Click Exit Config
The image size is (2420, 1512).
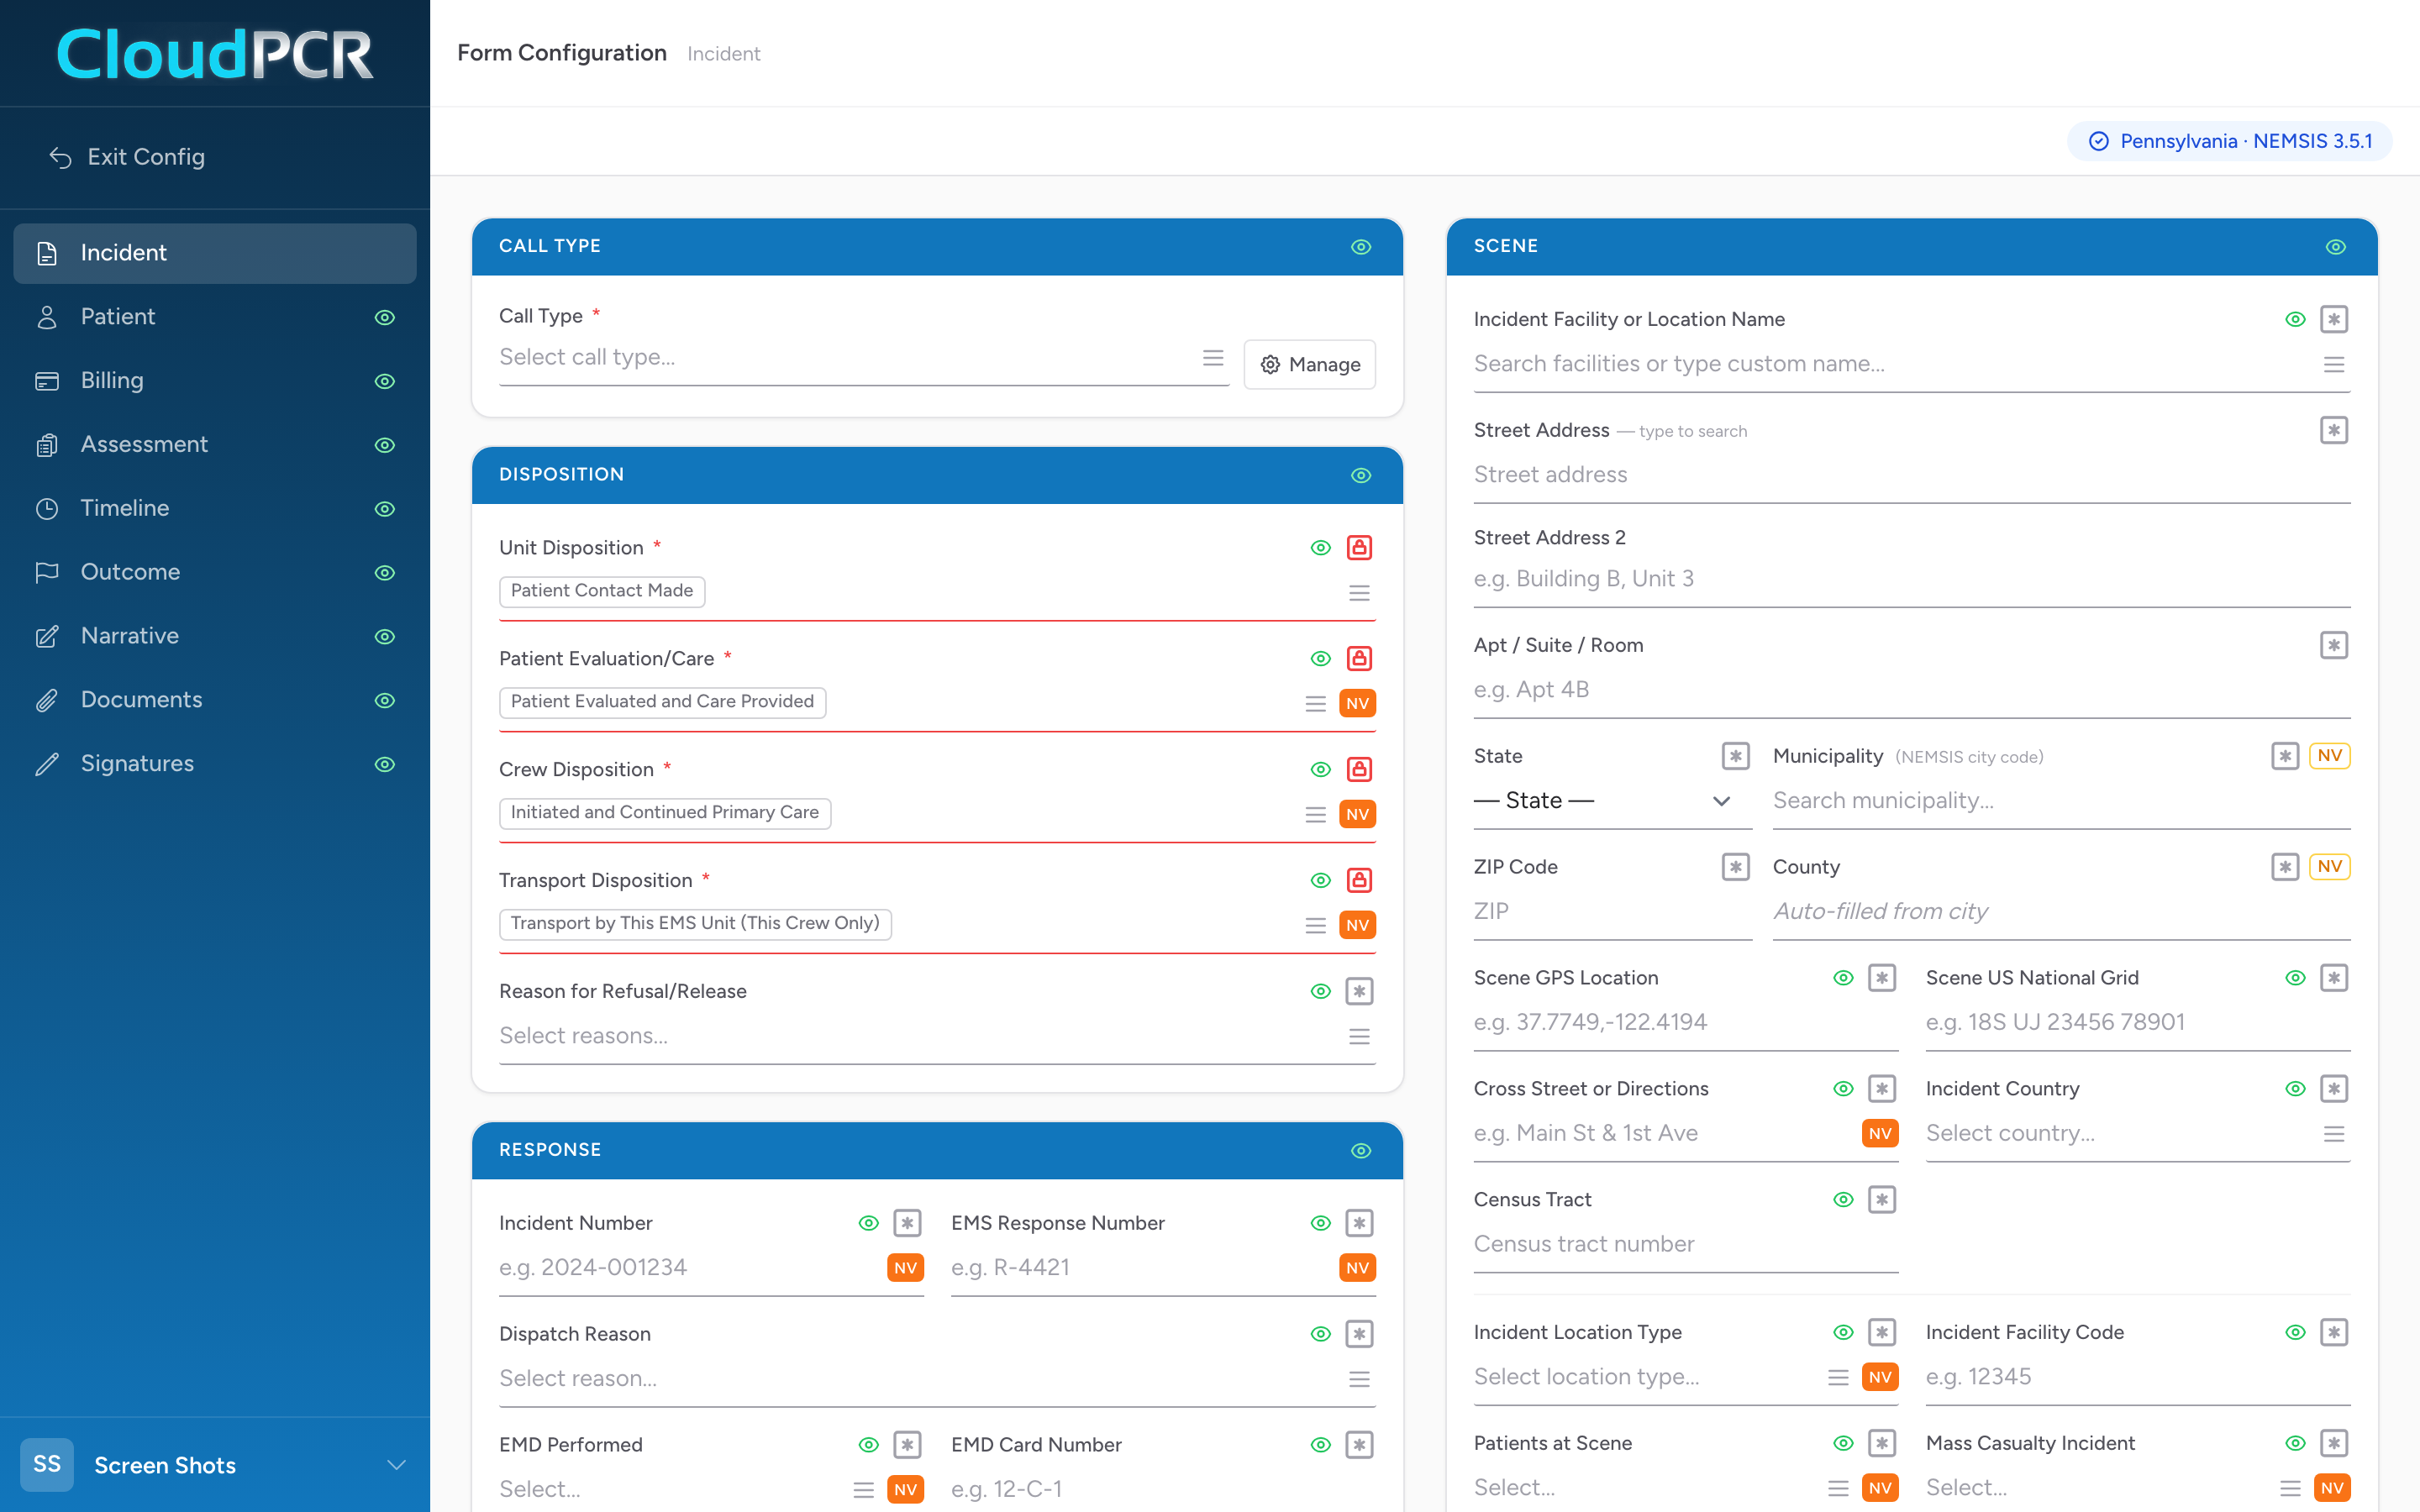[x=127, y=157]
